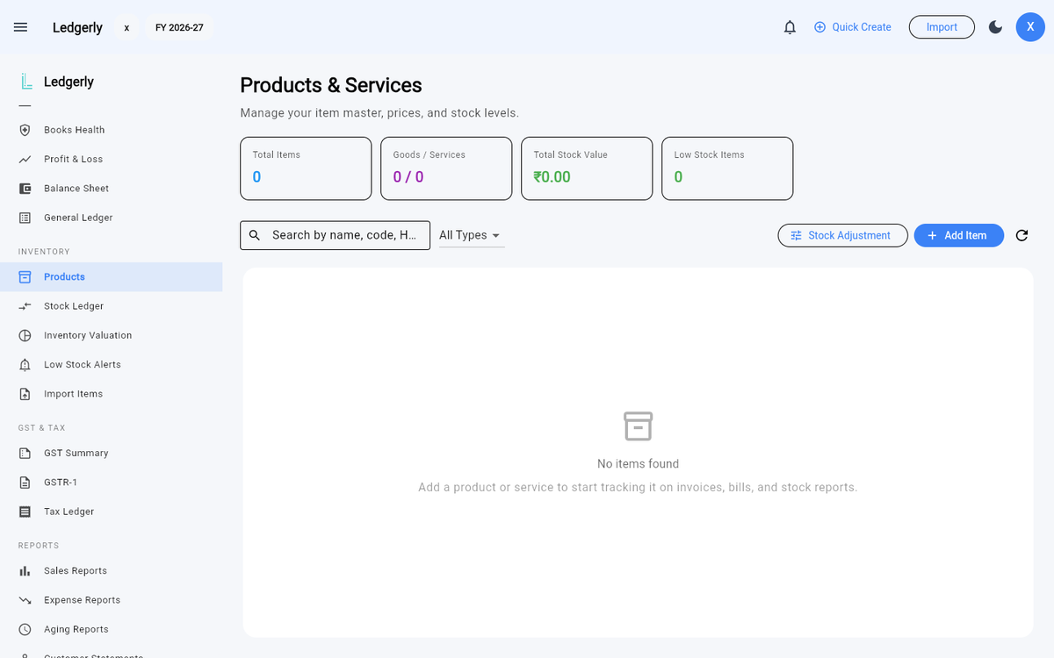1054x658 pixels.
Task: Open the hamburger navigation menu
Action: coord(21,27)
